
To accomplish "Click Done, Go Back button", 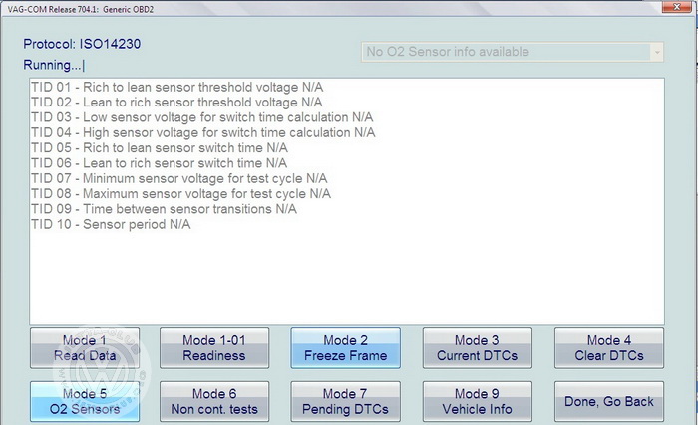I will (609, 401).
